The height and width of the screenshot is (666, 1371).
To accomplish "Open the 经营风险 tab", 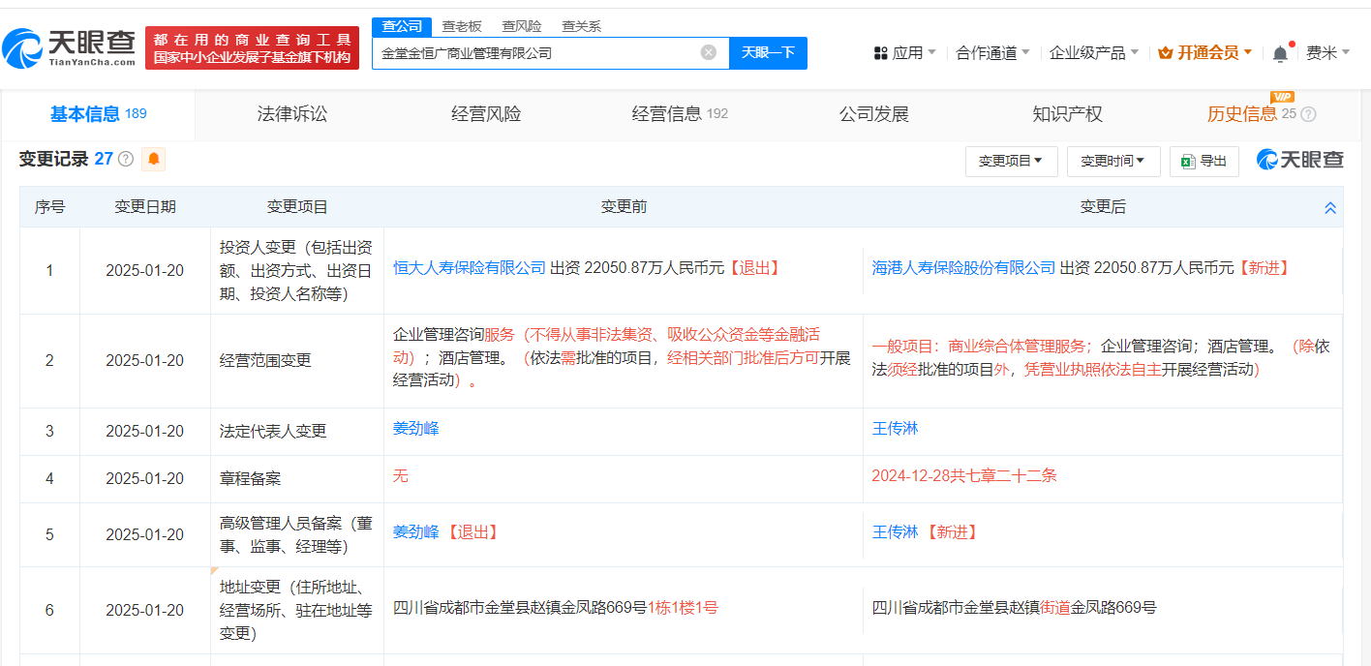I will pos(486,114).
